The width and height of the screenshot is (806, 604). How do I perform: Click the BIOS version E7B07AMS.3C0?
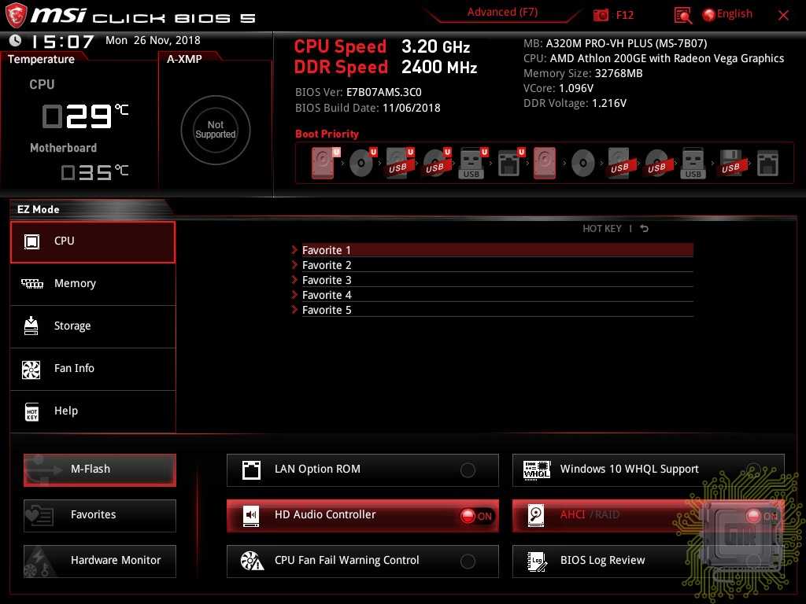(x=384, y=93)
